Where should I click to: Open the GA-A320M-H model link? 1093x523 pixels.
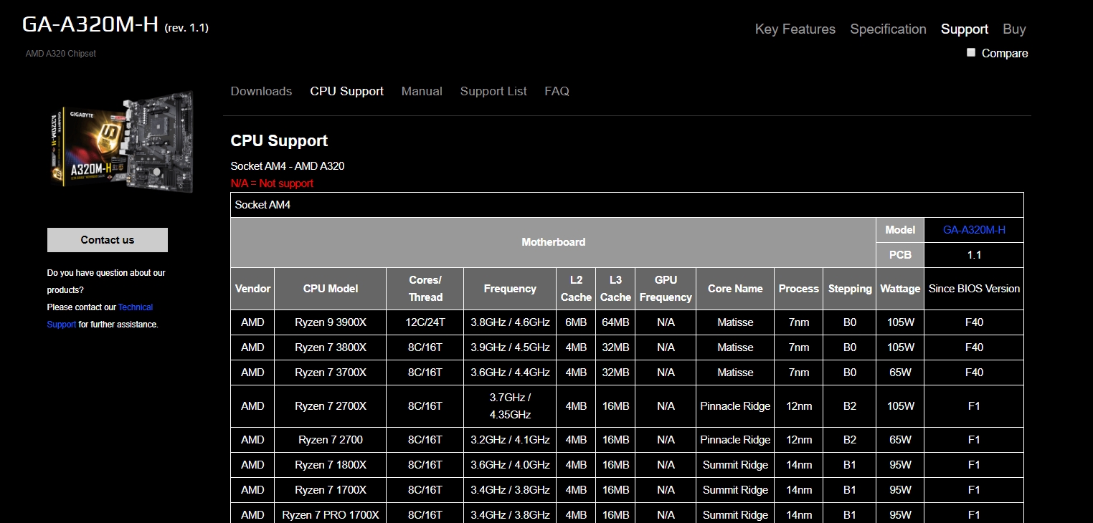pos(974,230)
